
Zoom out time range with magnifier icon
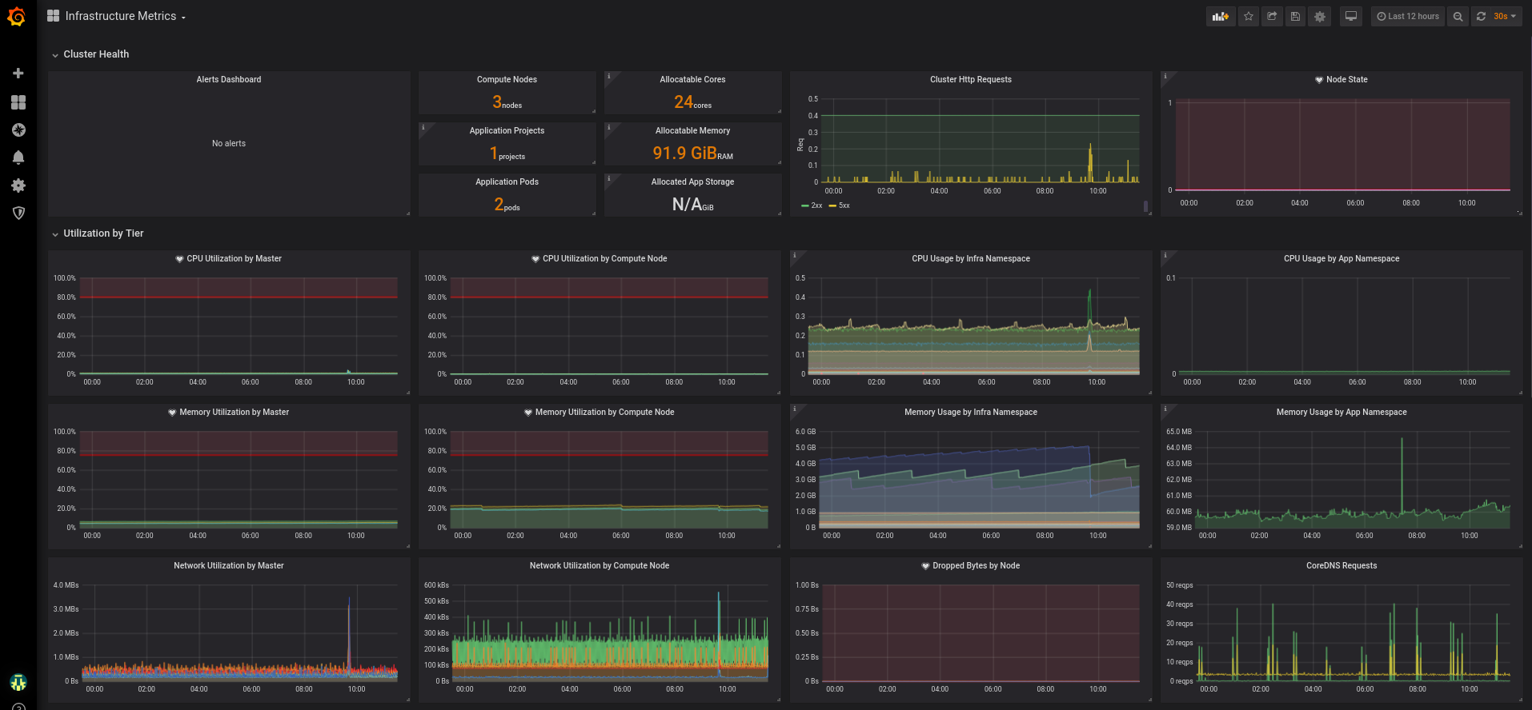(1458, 16)
